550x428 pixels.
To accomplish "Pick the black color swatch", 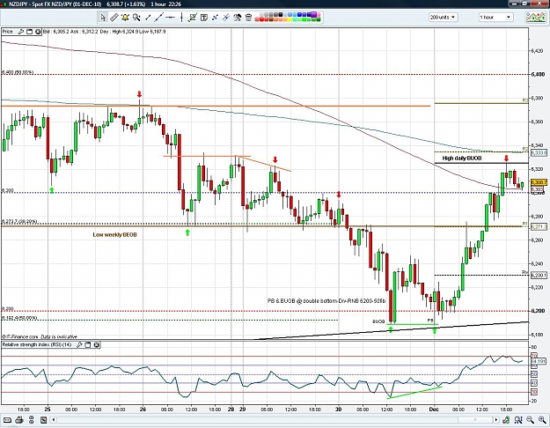I will pyautogui.click(x=281, y=15).
